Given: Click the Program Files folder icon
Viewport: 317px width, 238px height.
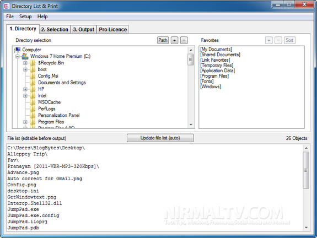Looking at the screenshot, I should tap(33, 122).
